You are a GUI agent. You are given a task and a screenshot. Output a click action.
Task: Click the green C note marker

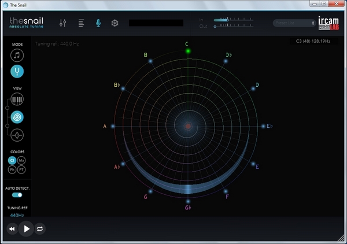coord(188,51)
